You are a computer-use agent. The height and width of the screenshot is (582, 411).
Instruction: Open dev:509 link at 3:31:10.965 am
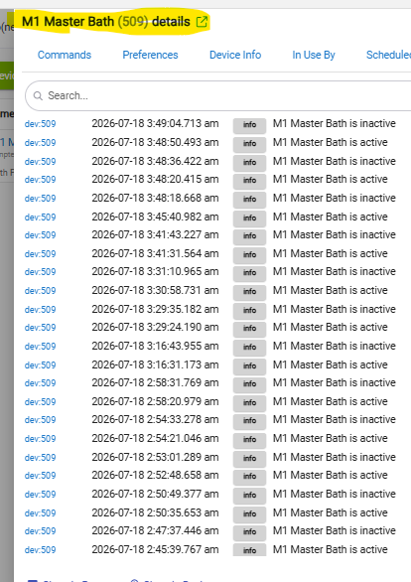[x=40, y=272]
